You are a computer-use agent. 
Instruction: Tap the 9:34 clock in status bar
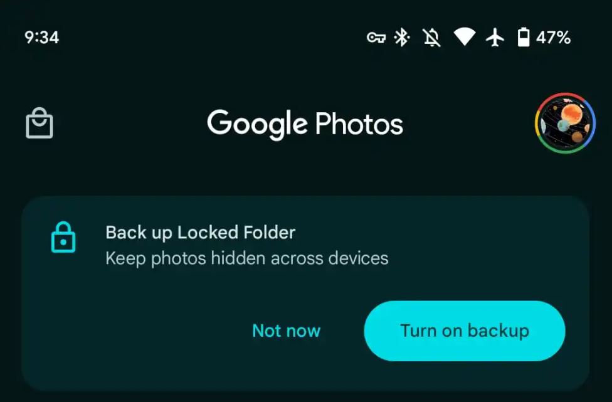click(42, 38)
